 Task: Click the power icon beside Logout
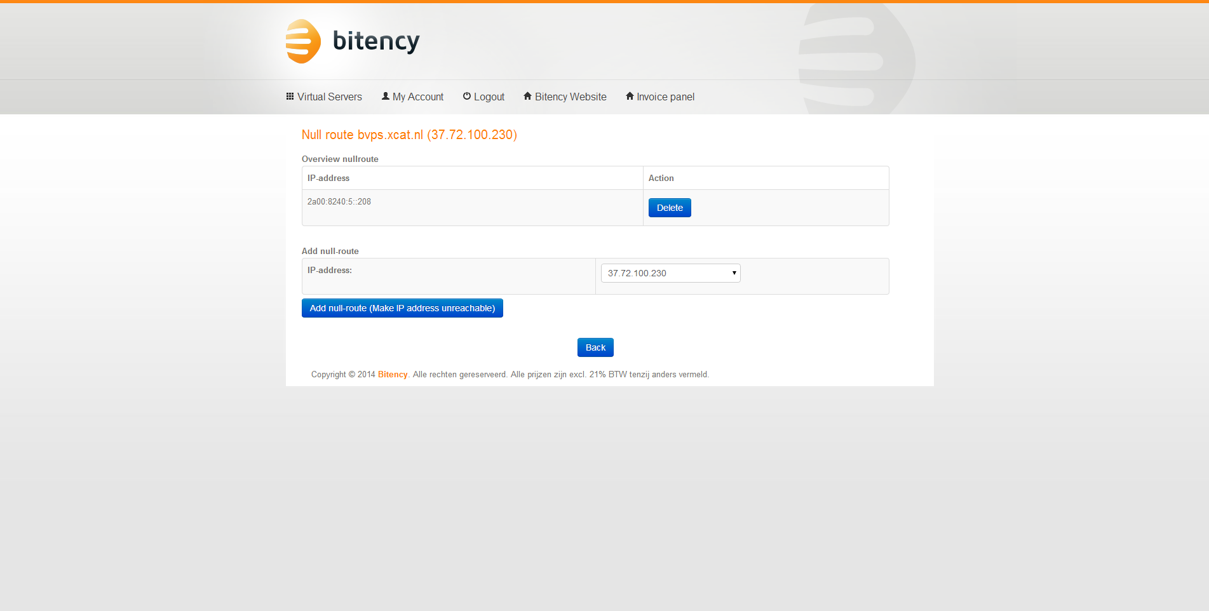tap(467, 97)
